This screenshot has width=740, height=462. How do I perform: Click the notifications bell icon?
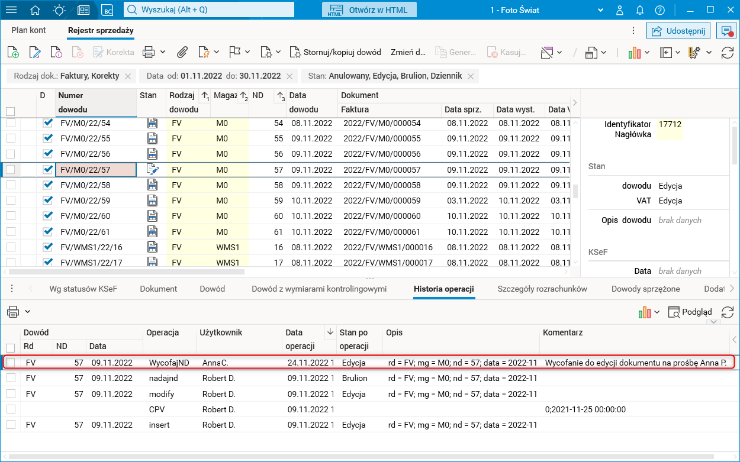[640, 10]
